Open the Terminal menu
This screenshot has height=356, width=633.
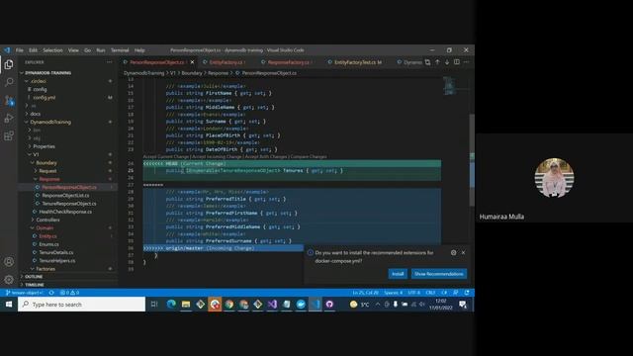coord(120,50)
